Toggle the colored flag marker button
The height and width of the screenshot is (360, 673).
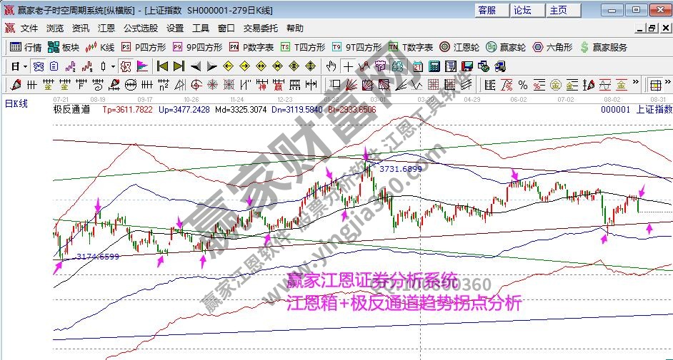(142, 66)
